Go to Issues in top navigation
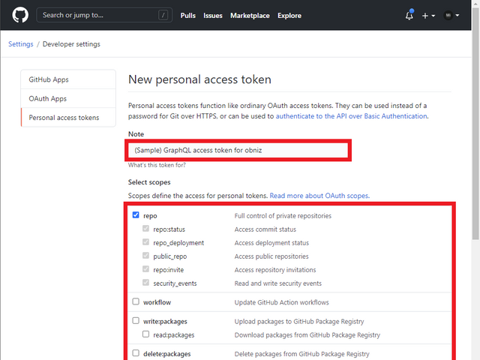The width and height of the screenshot is (480, 360). [213, 16]
